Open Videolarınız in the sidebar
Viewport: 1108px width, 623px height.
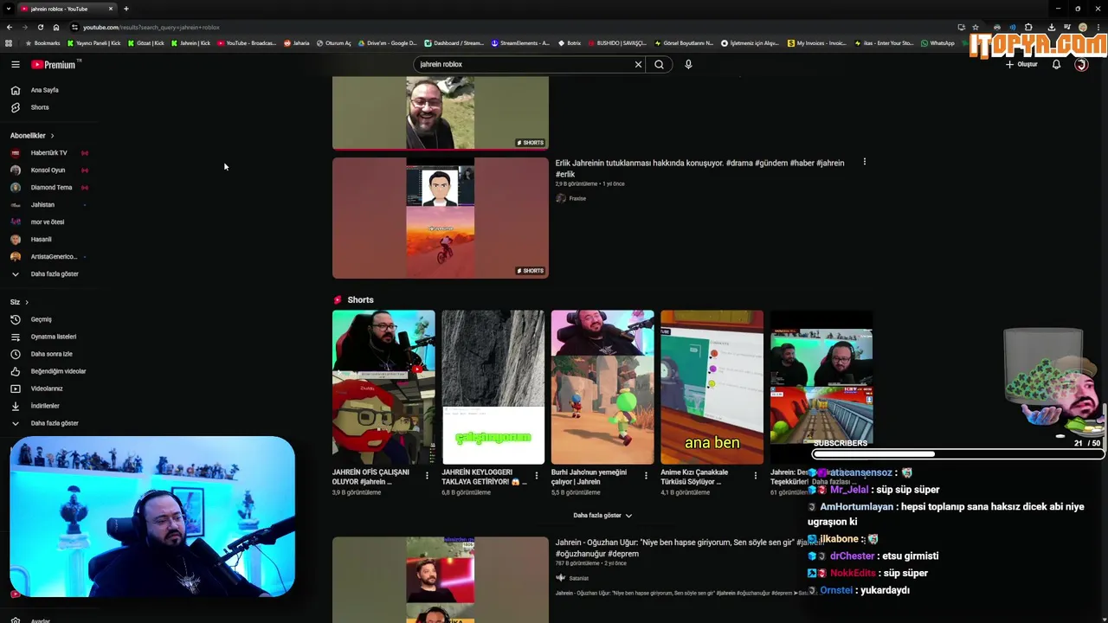(47, 389)
